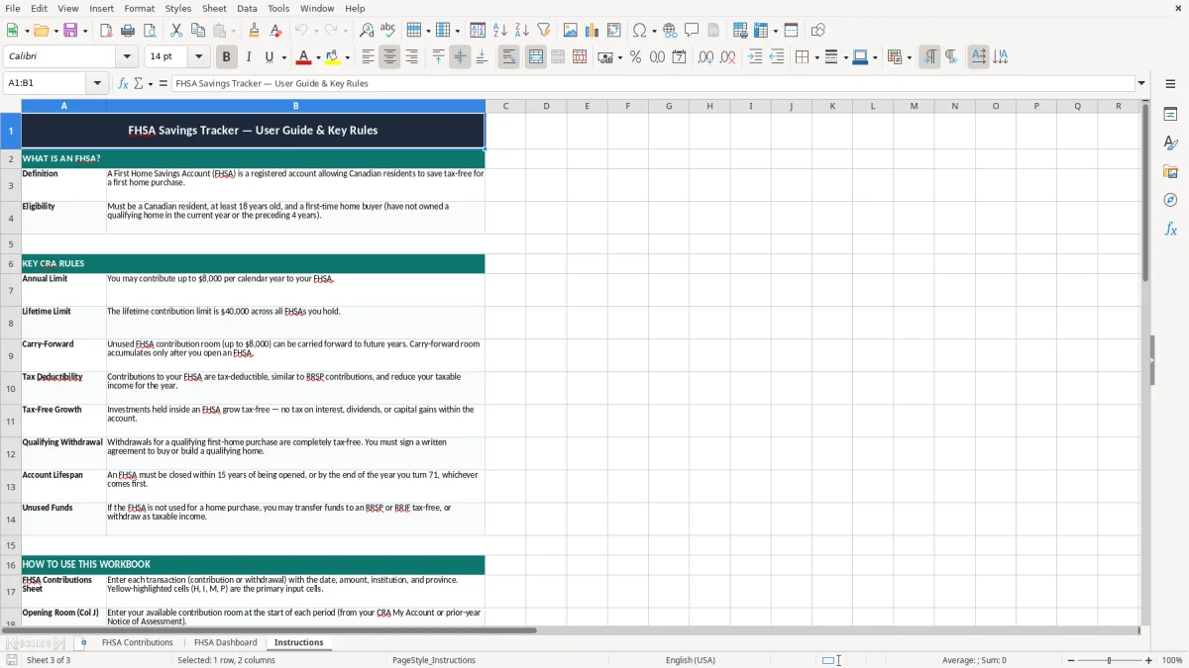Switch to the FHSA Dashboard sheet tab
Image resolution: width=1189 pixels, height=668 pixels.
(225, 642)
